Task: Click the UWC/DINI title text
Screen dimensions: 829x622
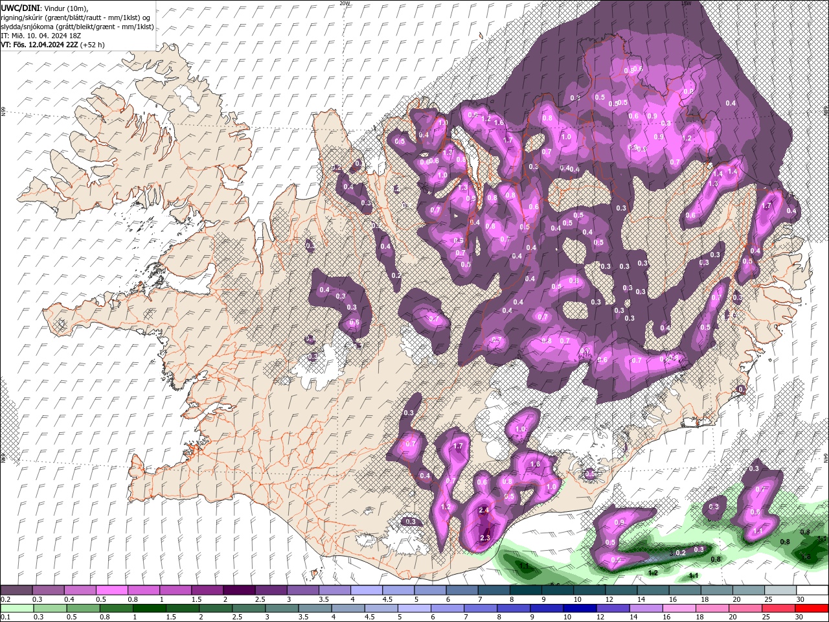Action: [19, 8]
